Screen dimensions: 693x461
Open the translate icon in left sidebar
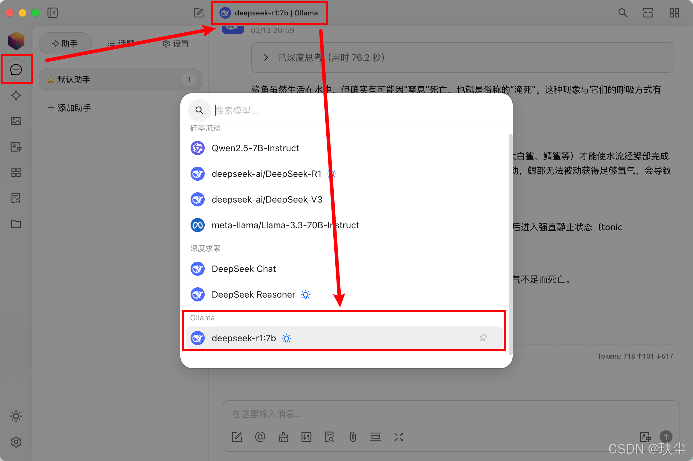pos(16,147)
